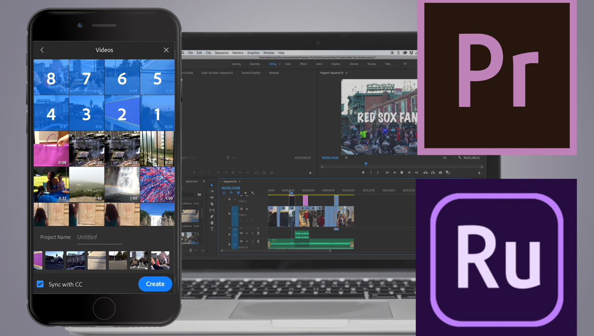Expand the workspace overflow chevron
The width and height of the screenshot is (594, 336).
(x=405, y=64)
